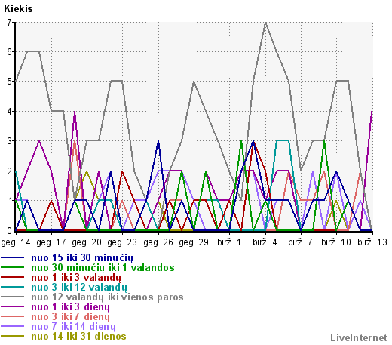Click the gray line peak at value 7
Screen dimensions: 392x345
coord(265,23)
